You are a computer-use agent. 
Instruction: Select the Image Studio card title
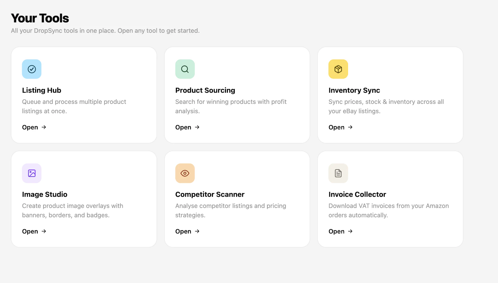[x=45, y=194]
